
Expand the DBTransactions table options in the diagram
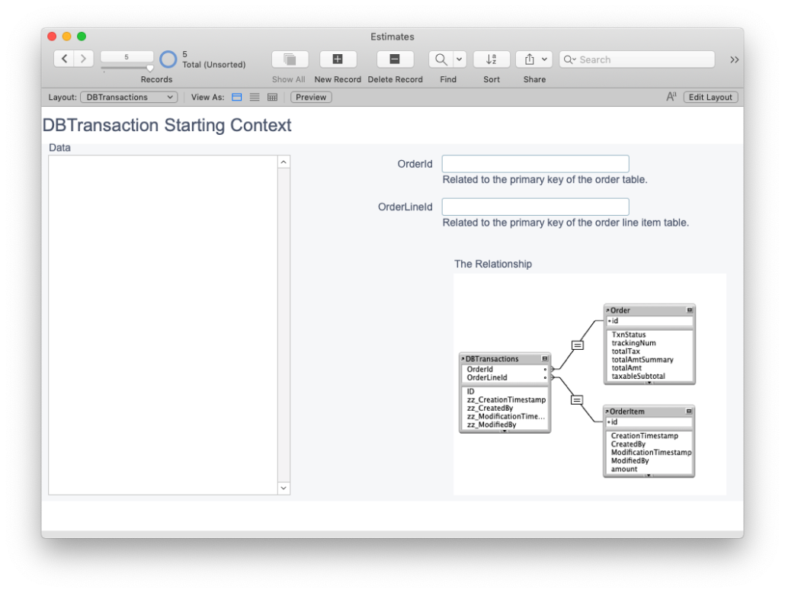[546, 358]
